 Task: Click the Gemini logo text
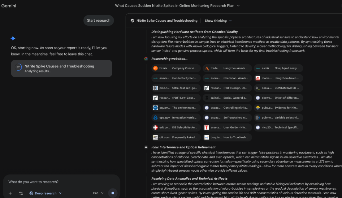click(9, 6)
